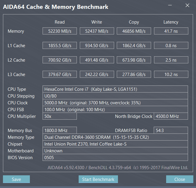Screen dimensions: 196x188
Task: Click the L2 Cache Copy 673.98 GB/s field
Action: [x=134, y=60]
